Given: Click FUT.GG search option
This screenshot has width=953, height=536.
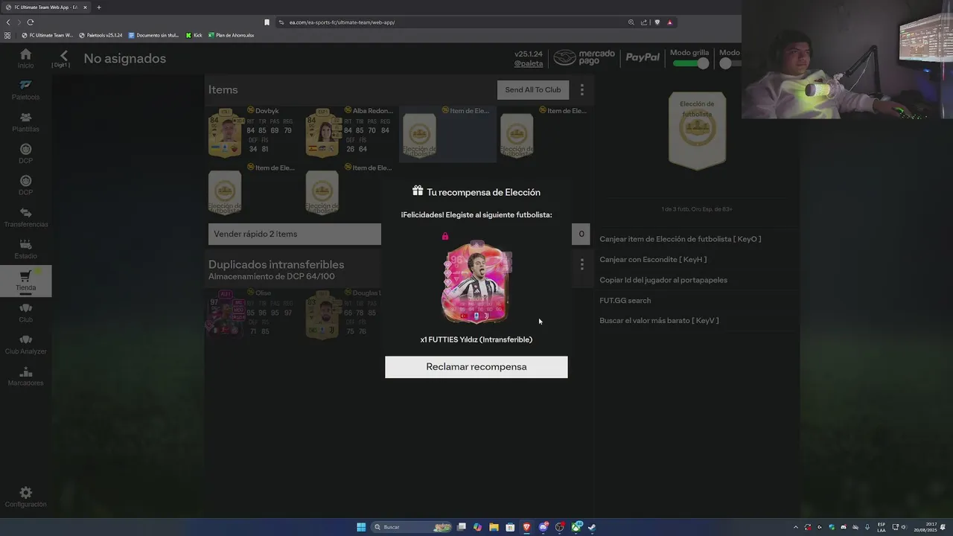Looking at the screenshot, I should click(x=625, y=300).
